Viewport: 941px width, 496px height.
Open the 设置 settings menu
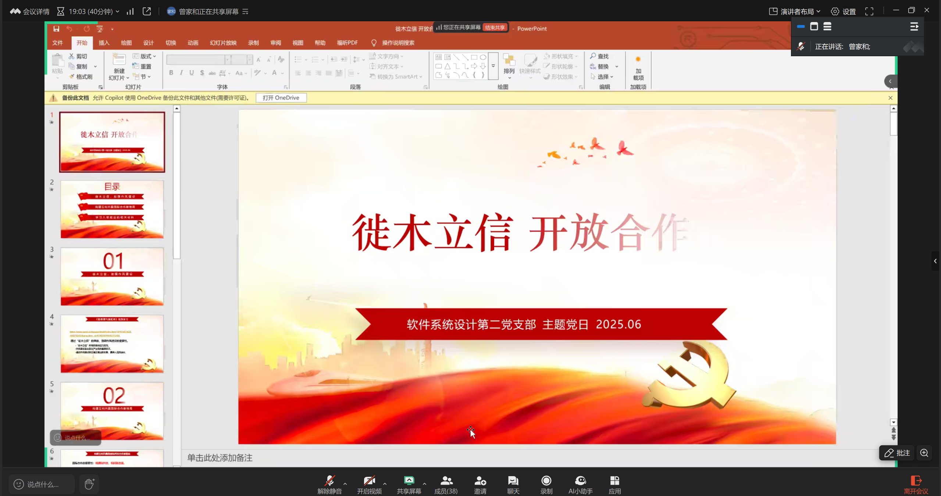(843, 11)
